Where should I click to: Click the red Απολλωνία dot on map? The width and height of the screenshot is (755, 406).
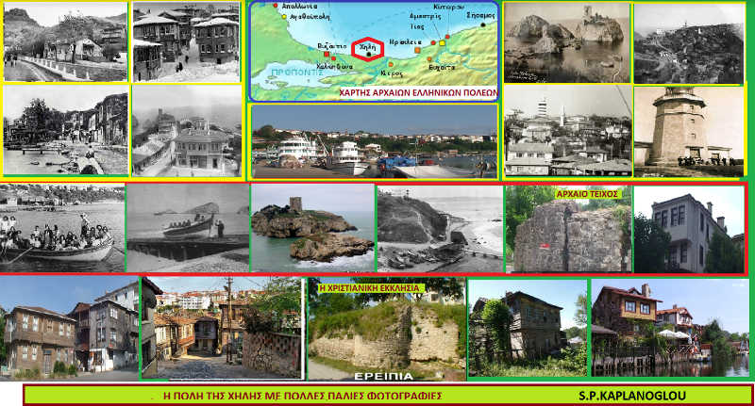pyautogui.click(x=276, y=6)
